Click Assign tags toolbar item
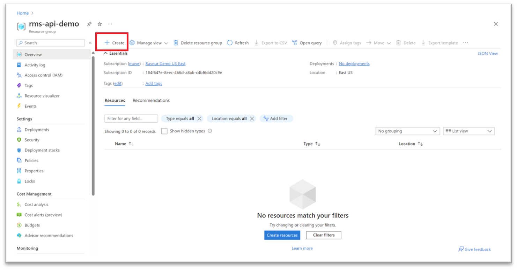 tap(347, 43)
